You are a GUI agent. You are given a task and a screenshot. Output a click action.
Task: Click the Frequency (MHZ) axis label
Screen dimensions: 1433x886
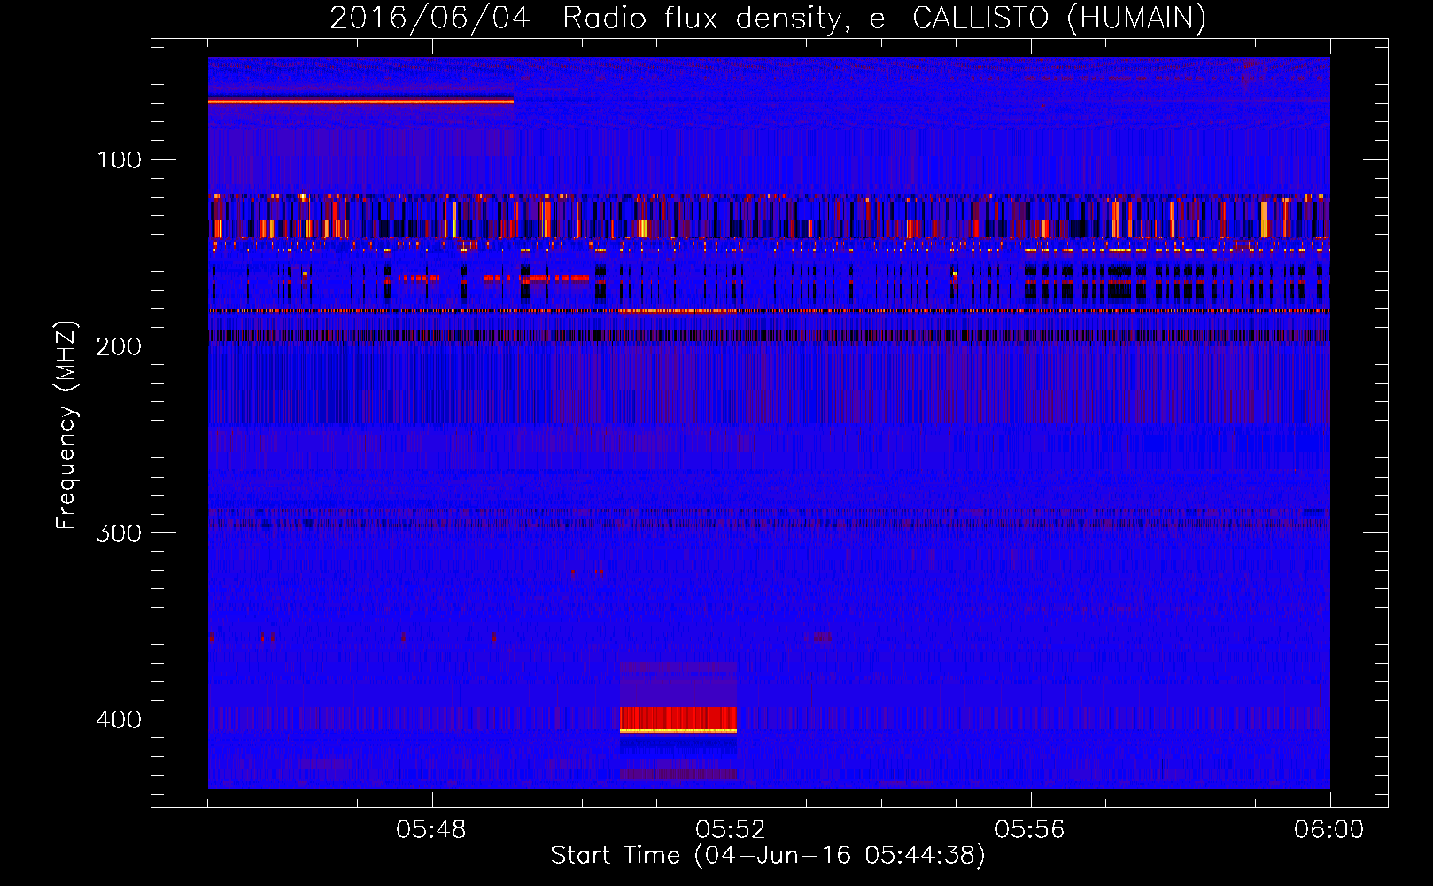pyautogui.click(x=66, y=425)
